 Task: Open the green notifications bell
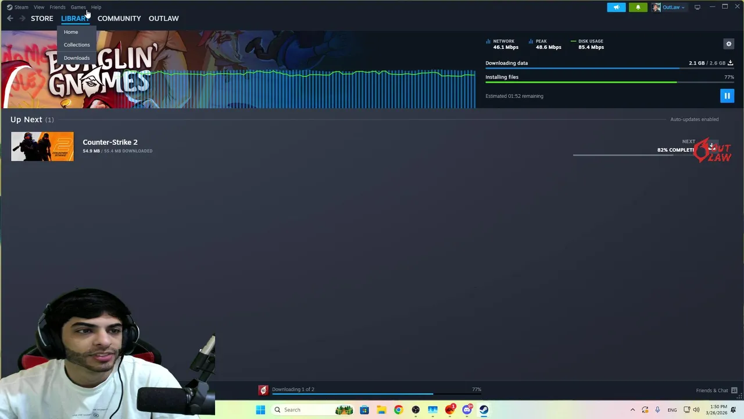click(x=638, y=7)
